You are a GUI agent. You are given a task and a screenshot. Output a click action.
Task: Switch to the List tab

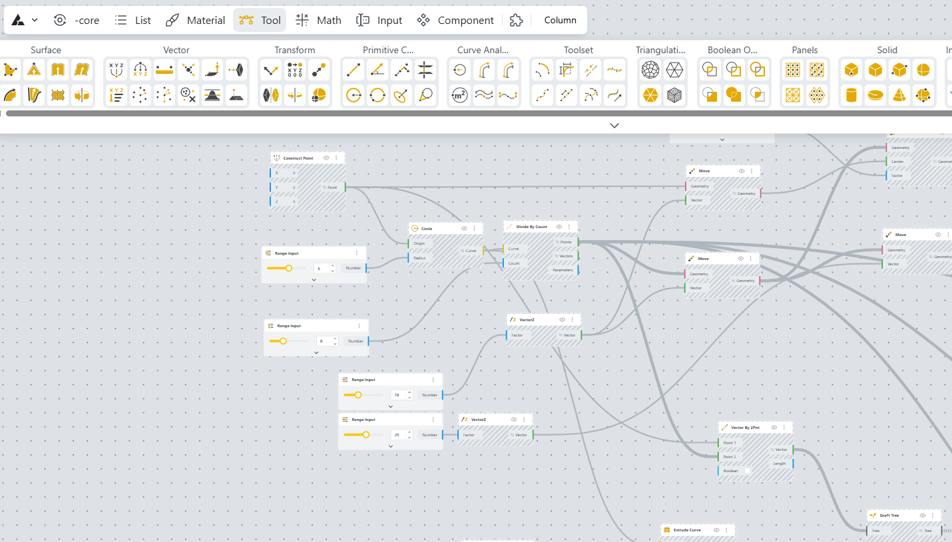coord(133,20)
